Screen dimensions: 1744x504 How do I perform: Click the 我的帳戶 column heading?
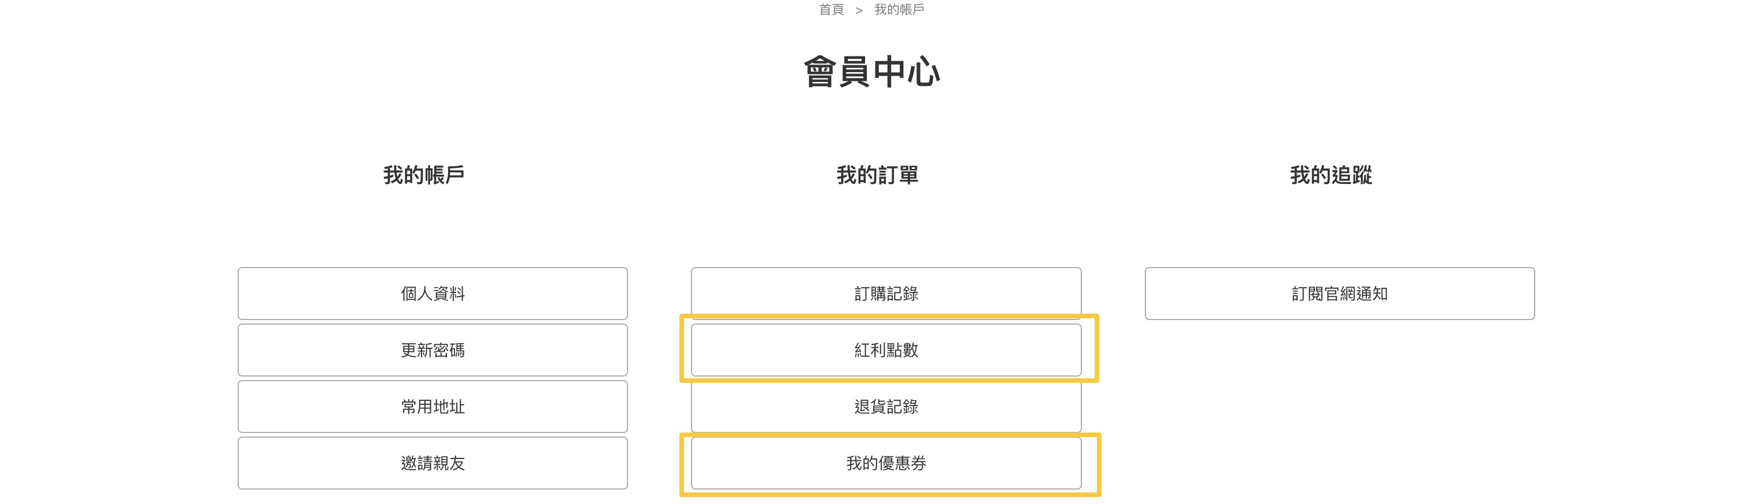[424, 175]
